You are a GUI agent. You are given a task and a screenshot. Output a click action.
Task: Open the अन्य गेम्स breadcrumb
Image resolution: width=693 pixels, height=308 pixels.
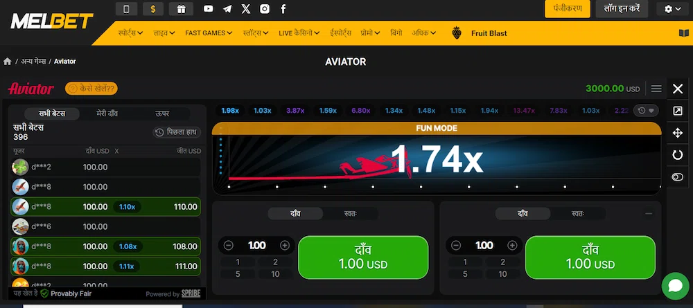point(33,62)
